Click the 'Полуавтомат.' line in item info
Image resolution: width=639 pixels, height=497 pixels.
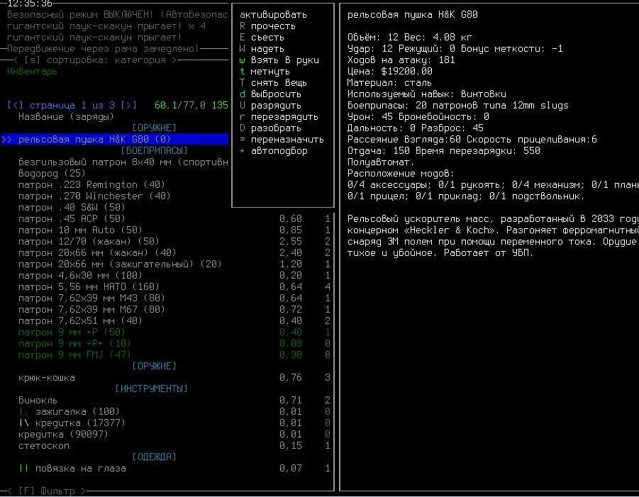pos(381,162)
